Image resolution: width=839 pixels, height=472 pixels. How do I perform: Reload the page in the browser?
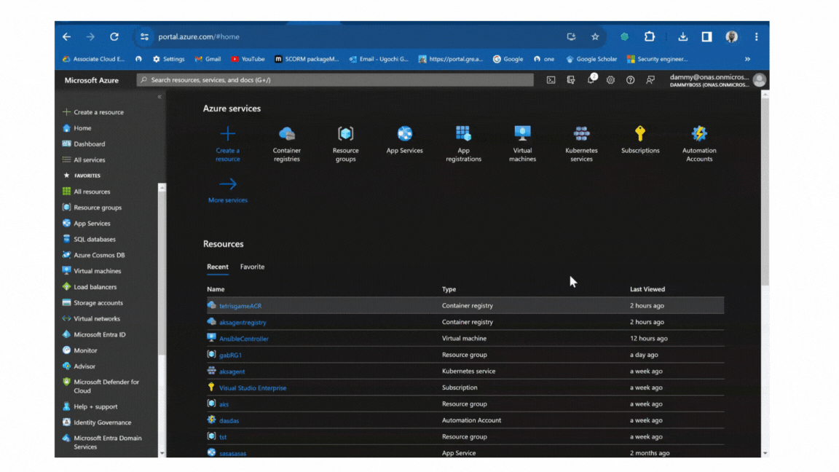pos(114,36)
